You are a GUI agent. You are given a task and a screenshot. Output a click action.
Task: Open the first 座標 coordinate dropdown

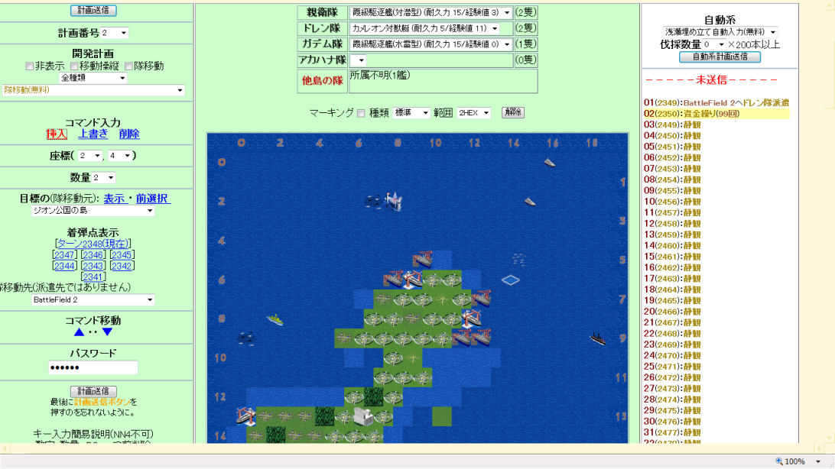click(90, 156)
